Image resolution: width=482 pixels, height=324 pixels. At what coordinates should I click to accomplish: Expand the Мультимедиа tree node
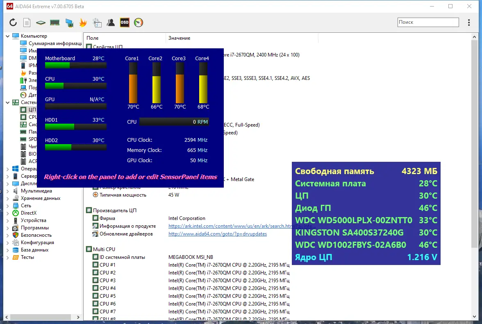(7, 191)
